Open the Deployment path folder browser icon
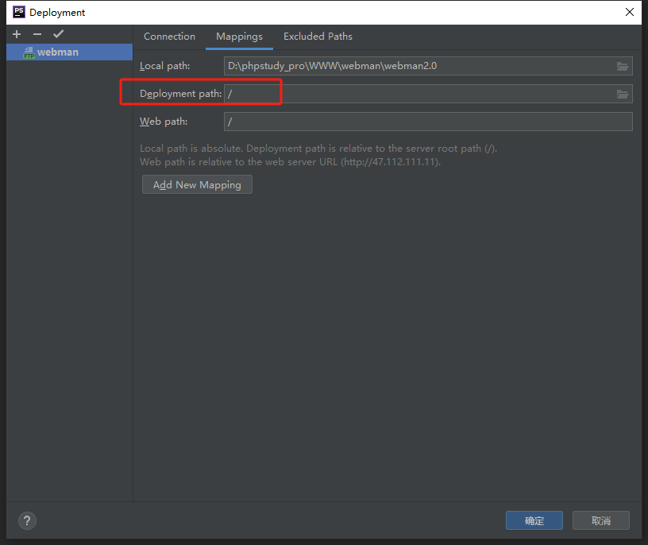Image resolution: width=648 pixels, height=545 pixels. [x=623, y=94]
